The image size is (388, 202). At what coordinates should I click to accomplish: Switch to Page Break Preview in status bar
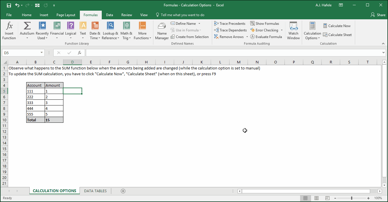pyautogui.click(x=327, y=198)
